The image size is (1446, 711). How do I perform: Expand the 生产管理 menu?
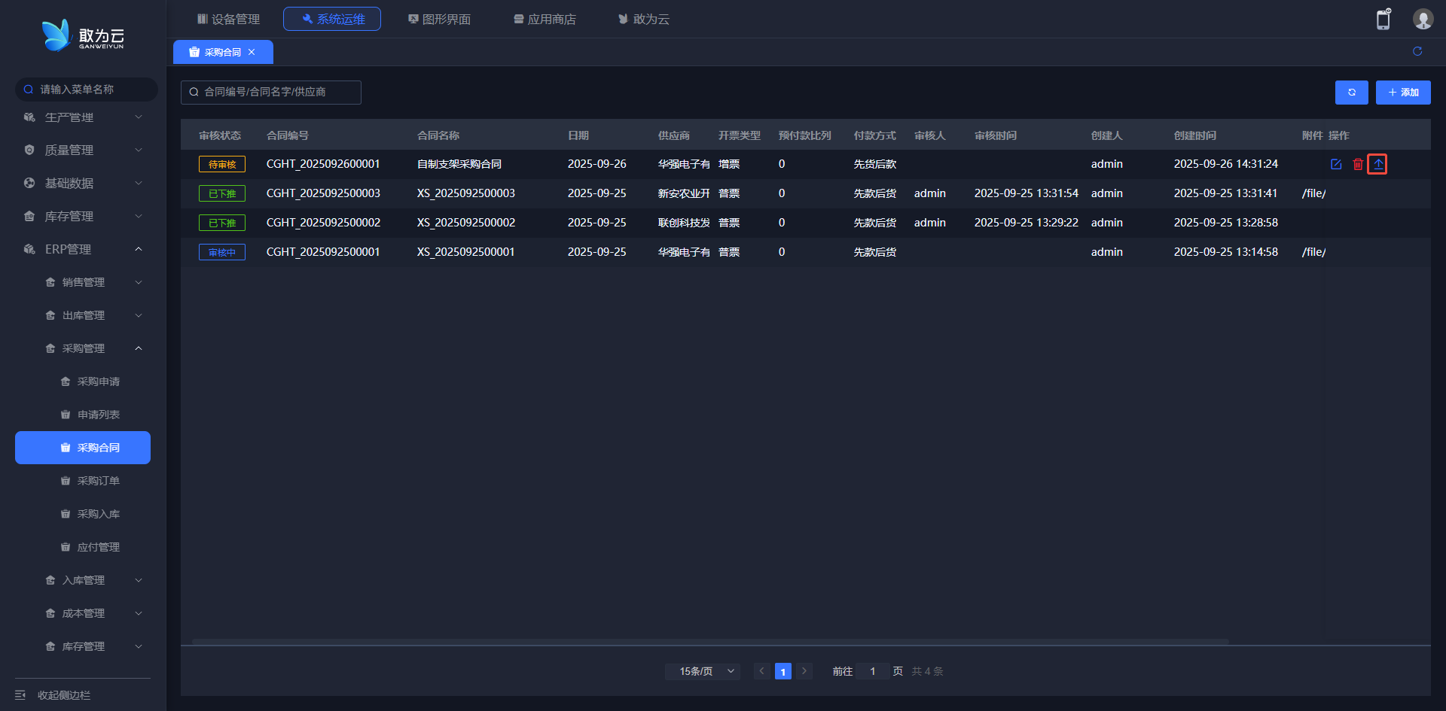(x=81, y=117)
